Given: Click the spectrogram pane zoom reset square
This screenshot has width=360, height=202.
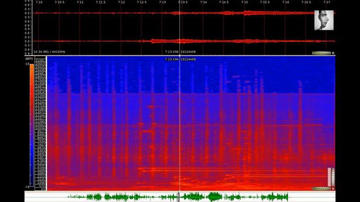Looking at the screenshot, I should [x=333, y=189].
